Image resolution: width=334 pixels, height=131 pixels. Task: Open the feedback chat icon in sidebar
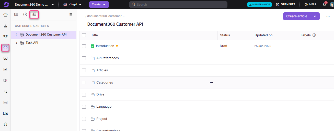pos(5,58)
